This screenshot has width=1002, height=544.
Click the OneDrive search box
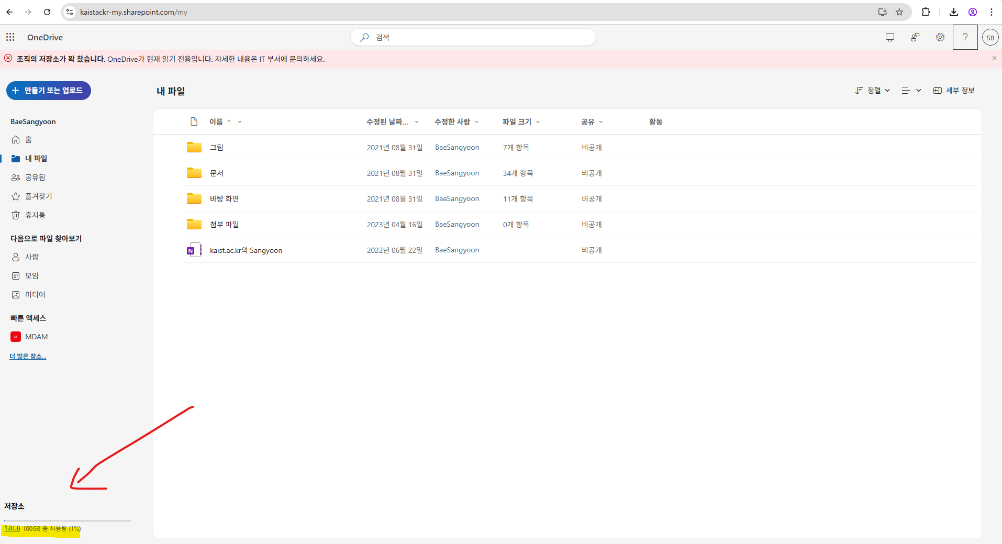pyautogui.click(x=473, y=37)
